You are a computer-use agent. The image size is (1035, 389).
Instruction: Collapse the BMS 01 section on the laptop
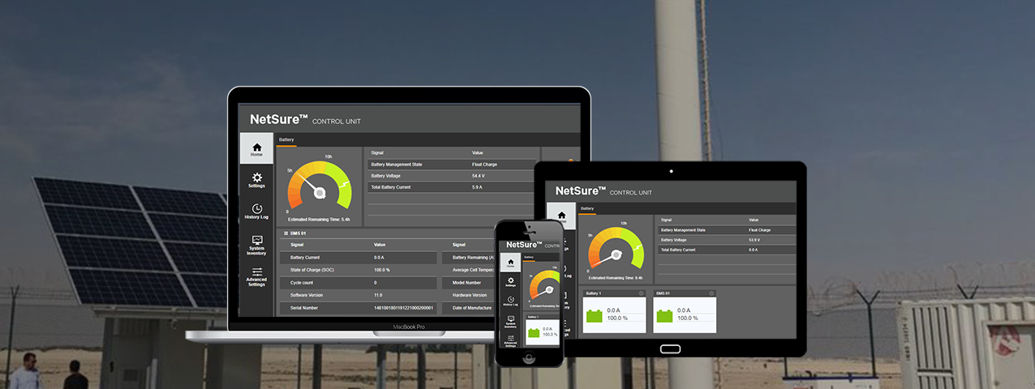point(286,233)
